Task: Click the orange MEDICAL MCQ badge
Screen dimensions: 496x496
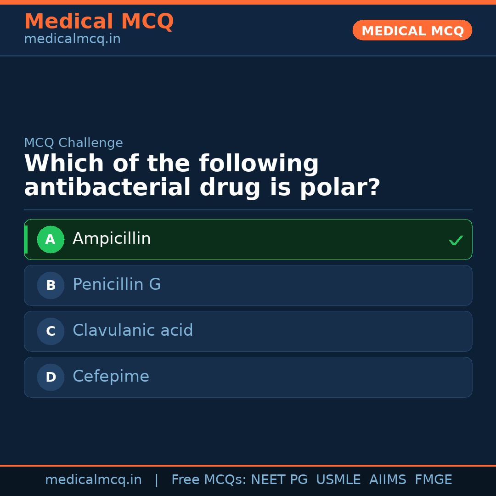Action: coord(412,30)
